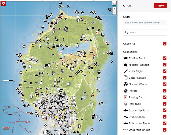Uncheck the Letter Scraps checkbox
The width and height of the screenshot is (171, 135).
pos(165,78)
